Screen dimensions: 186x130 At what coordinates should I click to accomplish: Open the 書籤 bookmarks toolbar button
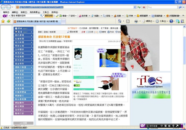[64, 16]
